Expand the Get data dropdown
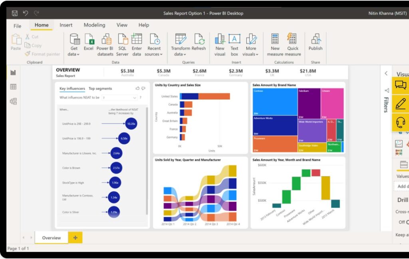The width and height of the screenshot is (409, 259). (x=74, y=54)
